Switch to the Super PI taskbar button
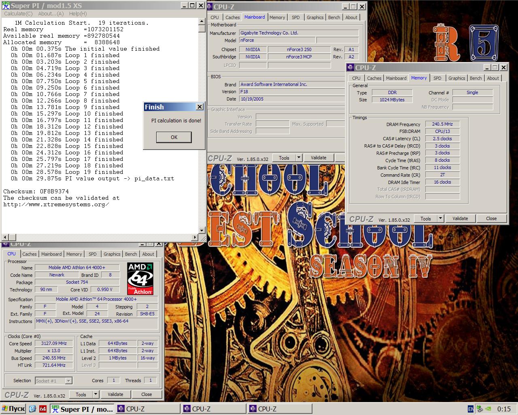The height and width of the screenshot is (415, 518). [83, 409]
